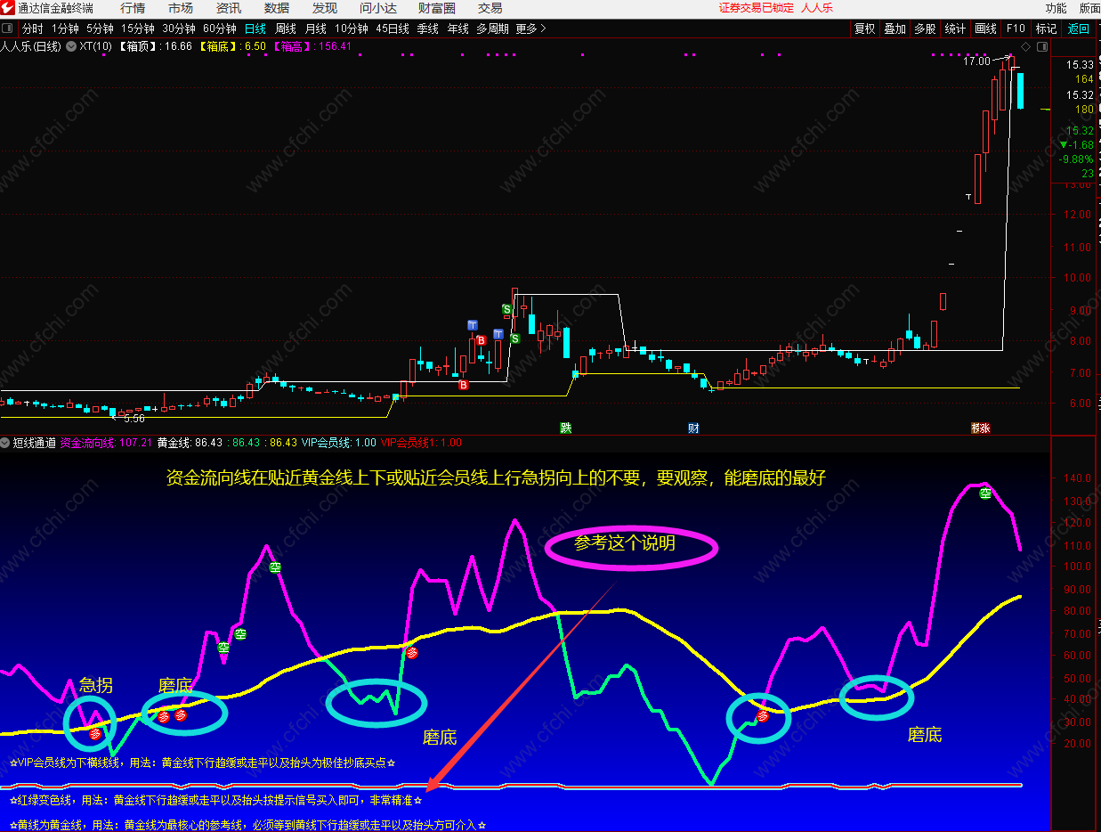
Task: Select the 年线 yearly period
Action: (457, 29)
